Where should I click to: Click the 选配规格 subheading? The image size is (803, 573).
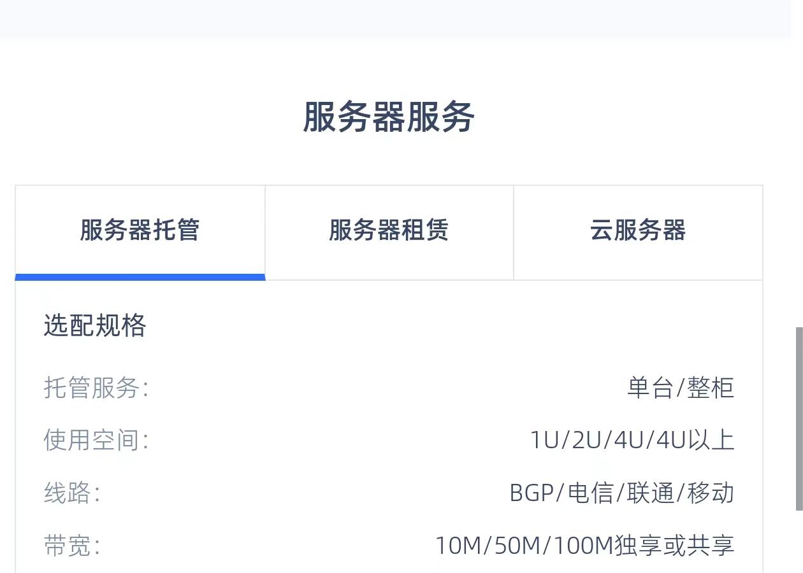[x=95, y=325]
